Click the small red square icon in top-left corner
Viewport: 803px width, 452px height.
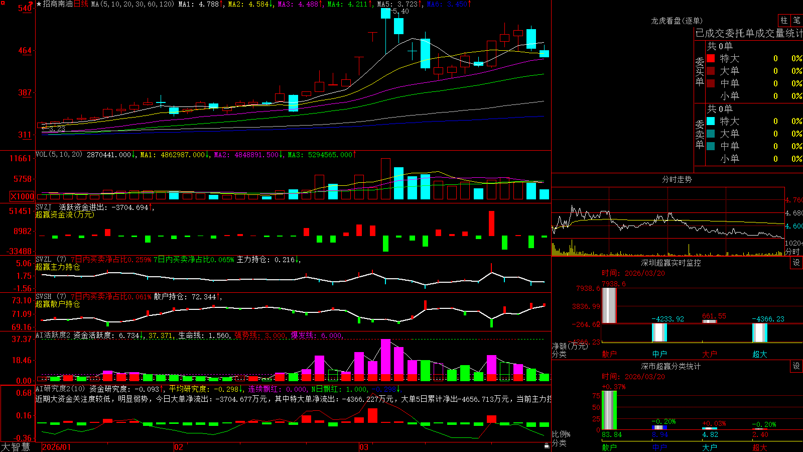click(x=3, y=3)
